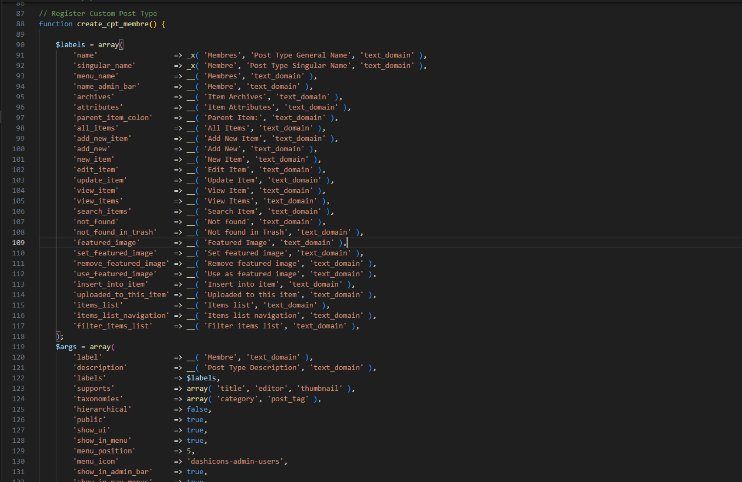Click the 'Not found in Trash' string
The image size is (742, 482).
tap(245, 232)
